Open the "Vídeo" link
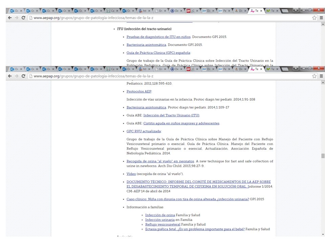The height and width of the screenshot is (244, 325). point(131,174)
